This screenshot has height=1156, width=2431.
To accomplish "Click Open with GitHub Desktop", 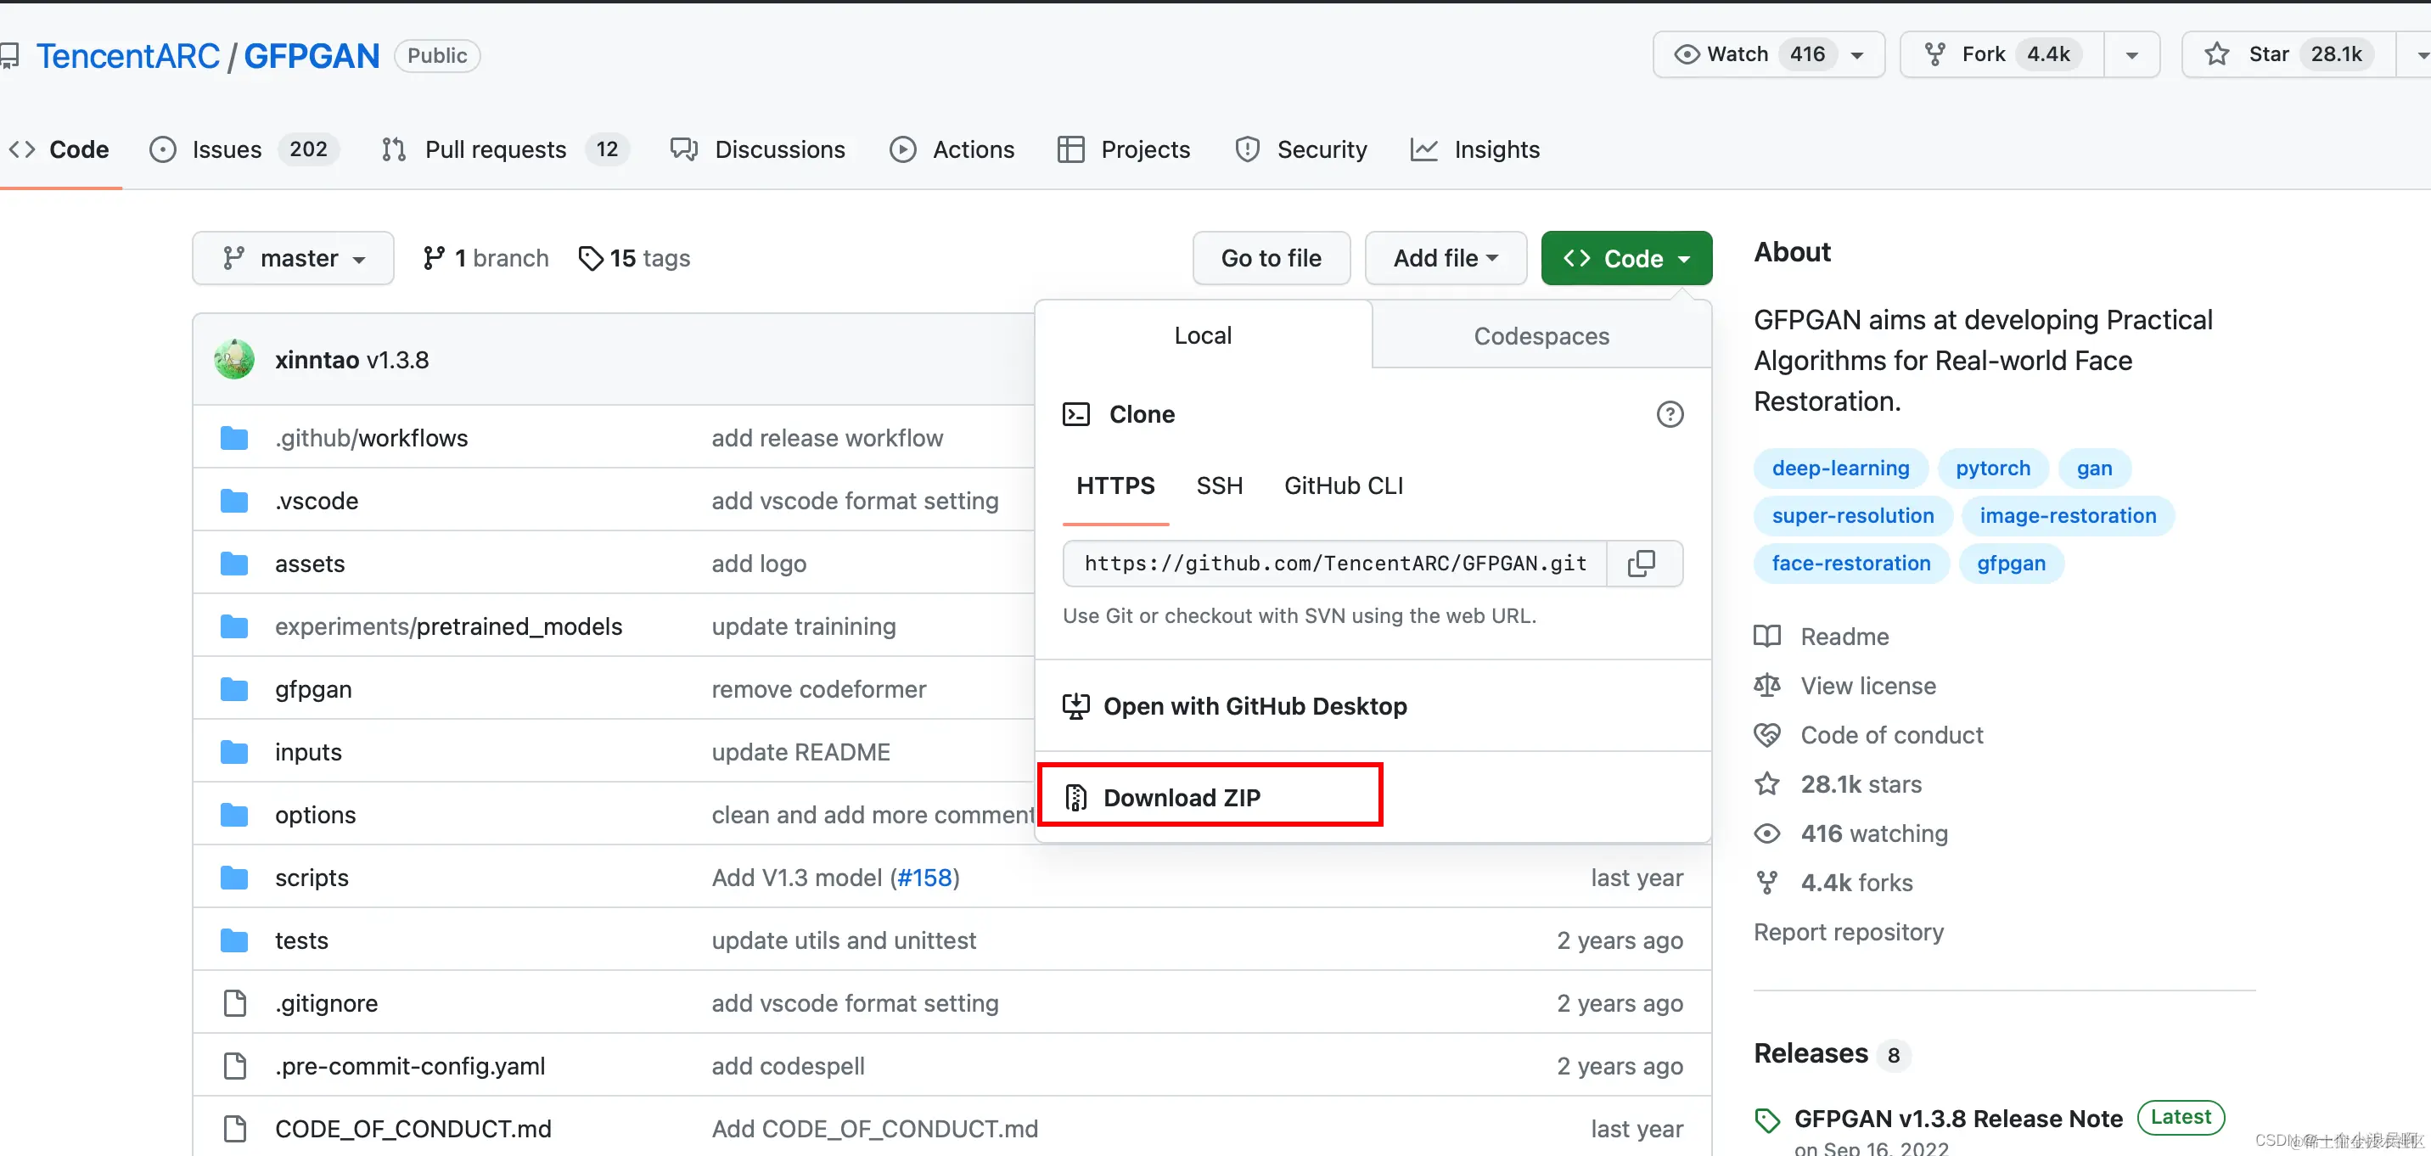I will click(x=1255, y=706).
